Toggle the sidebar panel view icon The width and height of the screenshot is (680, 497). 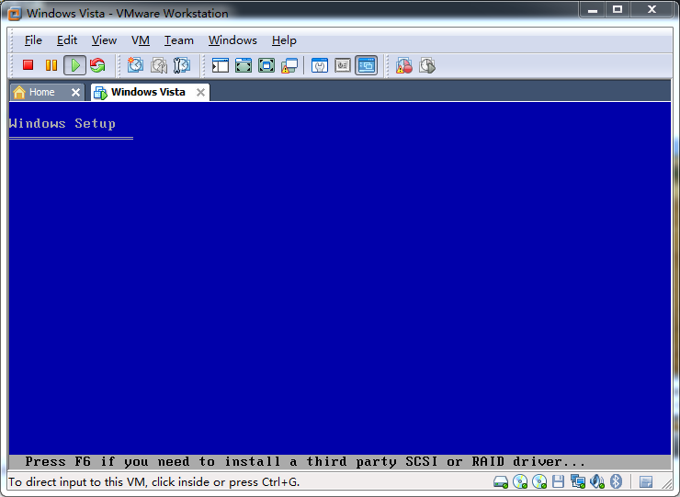[x=221, y=65]
